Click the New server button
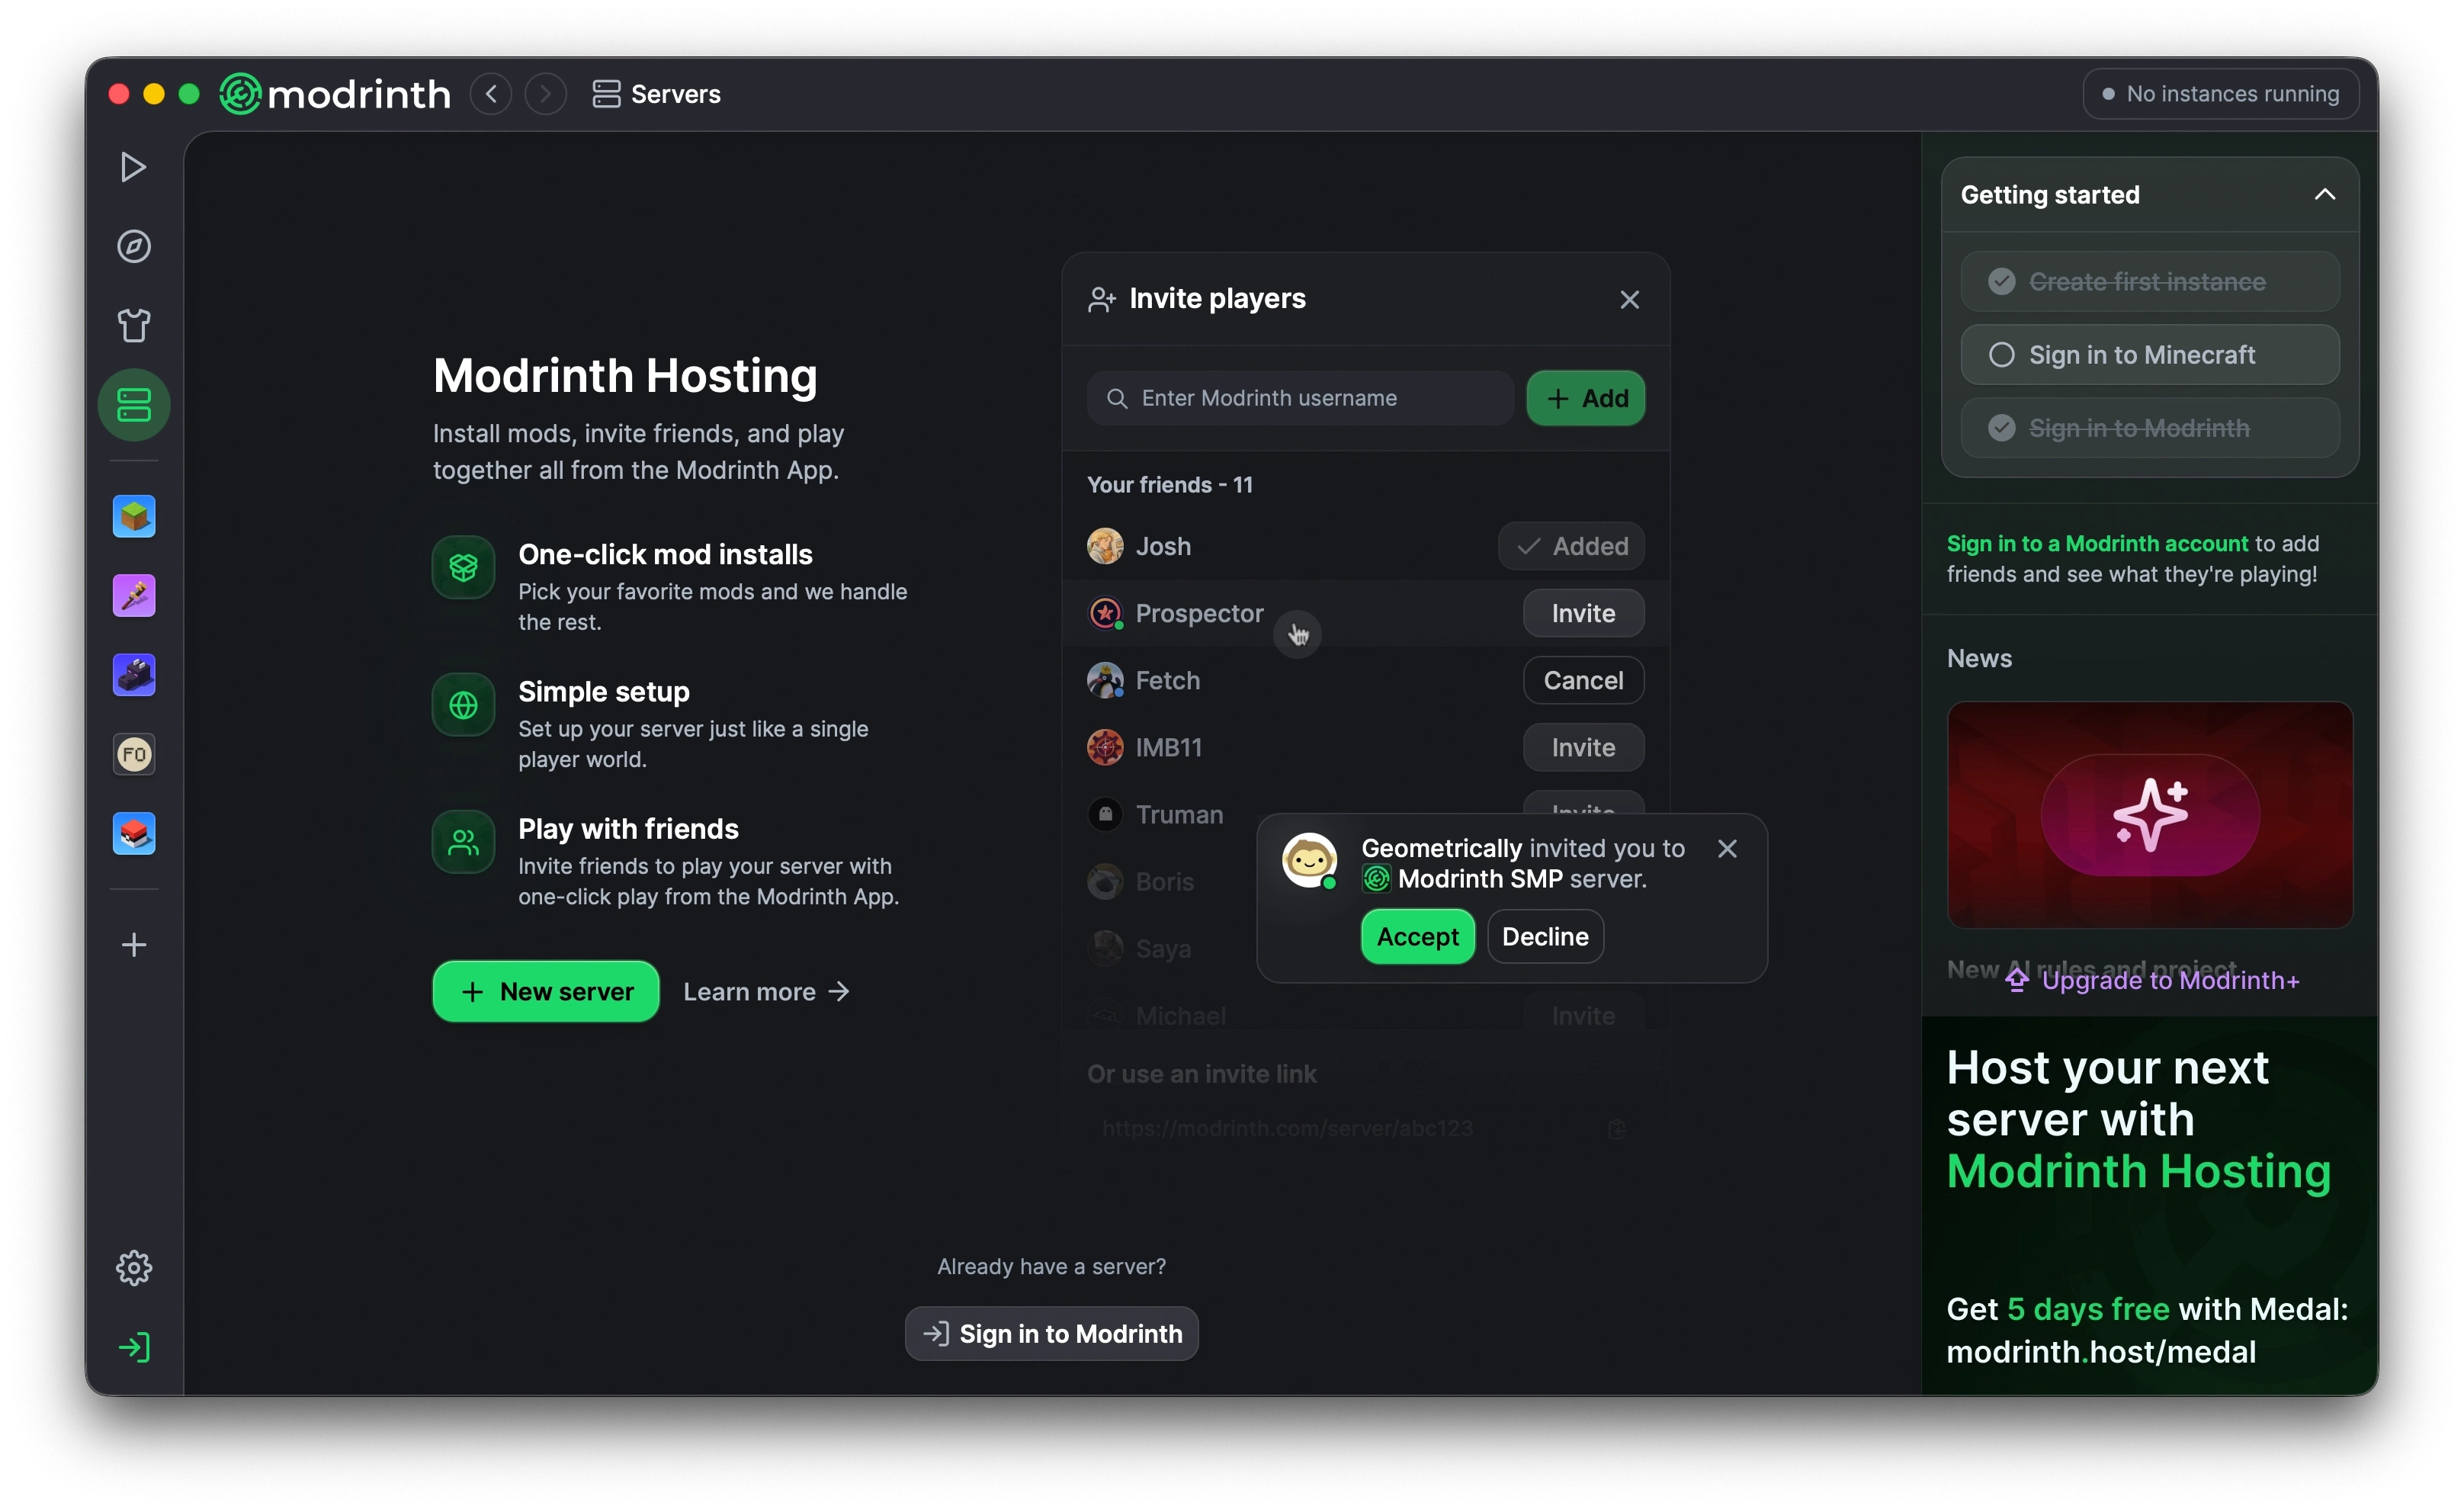Image resolution: width=2464 pixels, height=1509 pixels. point(545,991)
